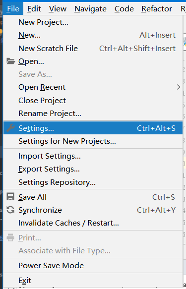Image resolution: width=186 pixels, height=289 pixels.
Task: Open the Navigate menu
Action: coord(90,8)
